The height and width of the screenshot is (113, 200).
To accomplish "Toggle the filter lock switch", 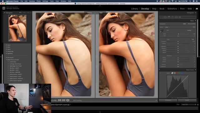I will click(x=198, y=105).
